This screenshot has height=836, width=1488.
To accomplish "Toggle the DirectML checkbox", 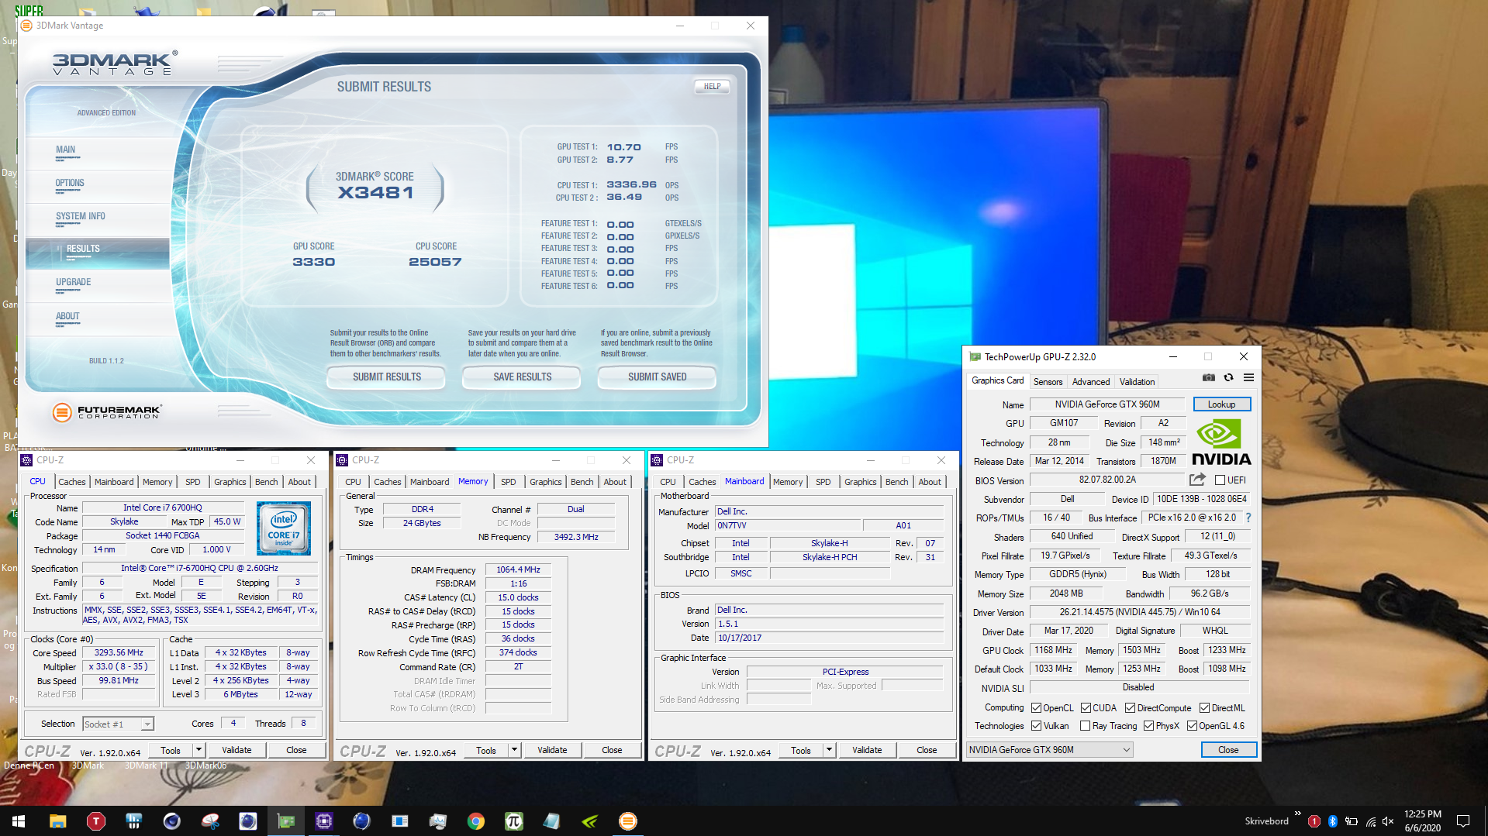I will click(x=1204, y=707).
